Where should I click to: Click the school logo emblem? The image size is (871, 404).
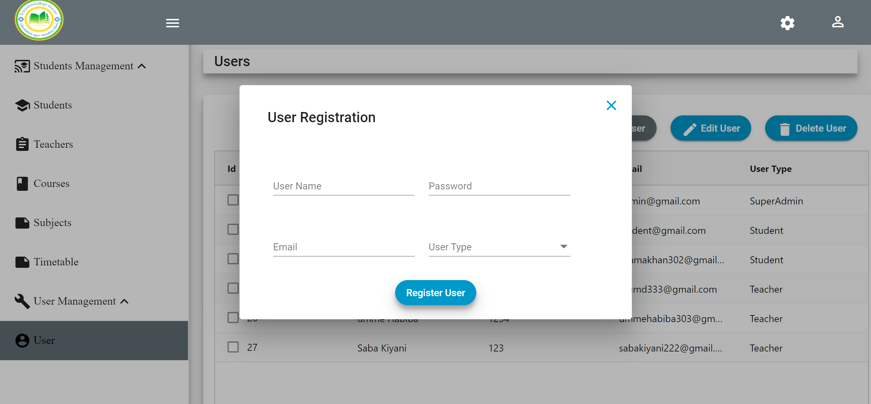39,20
